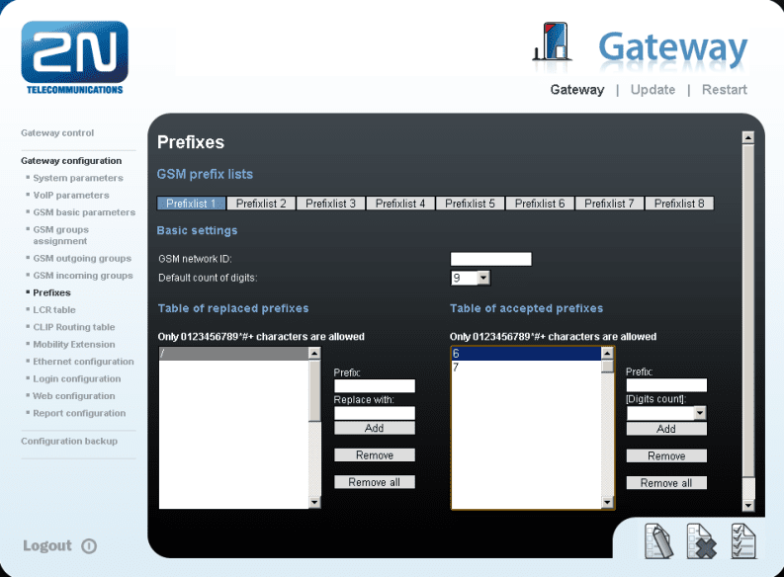Open the Prefixlist 5 tab
784x577 pixels.
470,204
